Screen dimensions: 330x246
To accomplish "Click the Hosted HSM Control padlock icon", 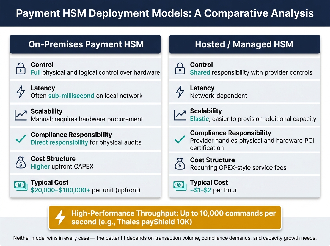I will click(x=180, y=69).
